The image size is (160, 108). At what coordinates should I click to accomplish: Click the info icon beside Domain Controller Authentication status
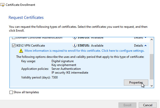tap(75, 38)
